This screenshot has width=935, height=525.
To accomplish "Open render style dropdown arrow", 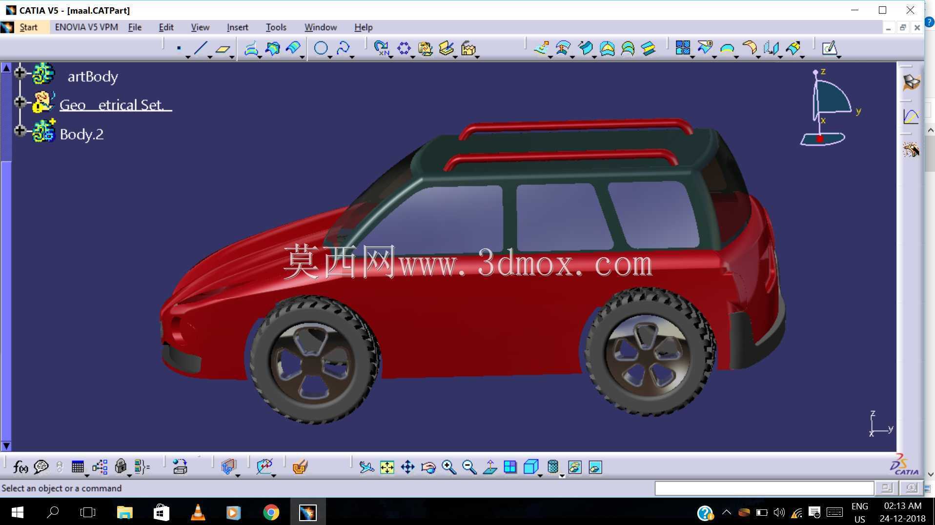I will tap(562, 475).
